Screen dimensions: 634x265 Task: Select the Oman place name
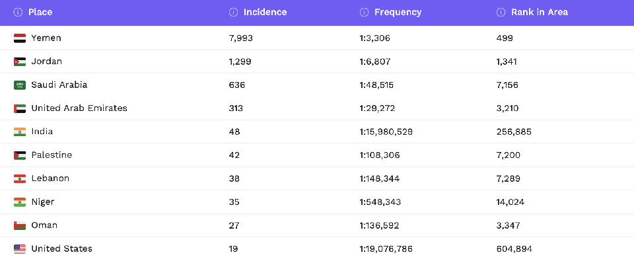point(44,225)
